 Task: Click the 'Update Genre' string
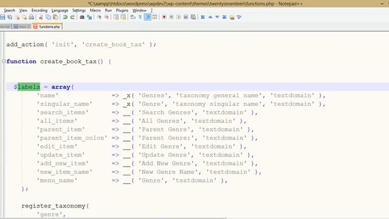(164, 155)
